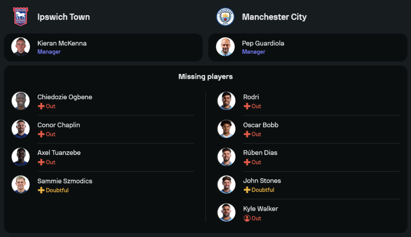The height and width of the screenshot is (237, 411).
Task: Click injury cross icon under Rodri
Action: pyautogui.click(x=247, y=106)
